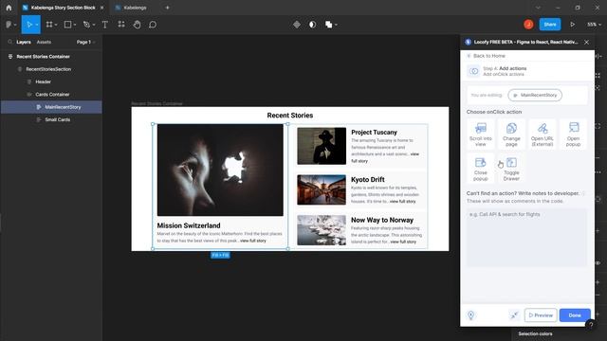607x341 pixels.
Task: Click the Selection colors section label
Action: coord(535,333)
